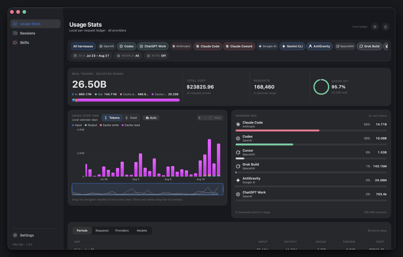Toggle the light/dark theme sun icon
Viewport: 403px width, 257px height.
coord(375,27)
